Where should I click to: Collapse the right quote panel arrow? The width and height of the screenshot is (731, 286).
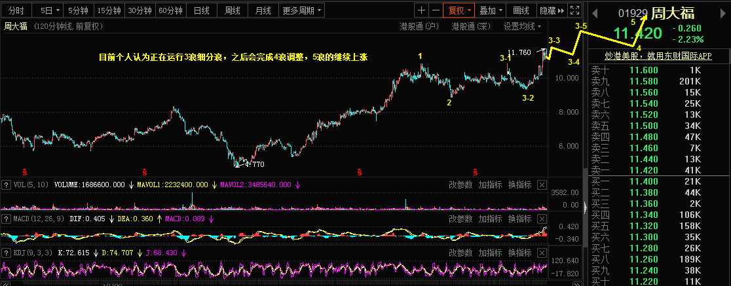click(586, 207)
